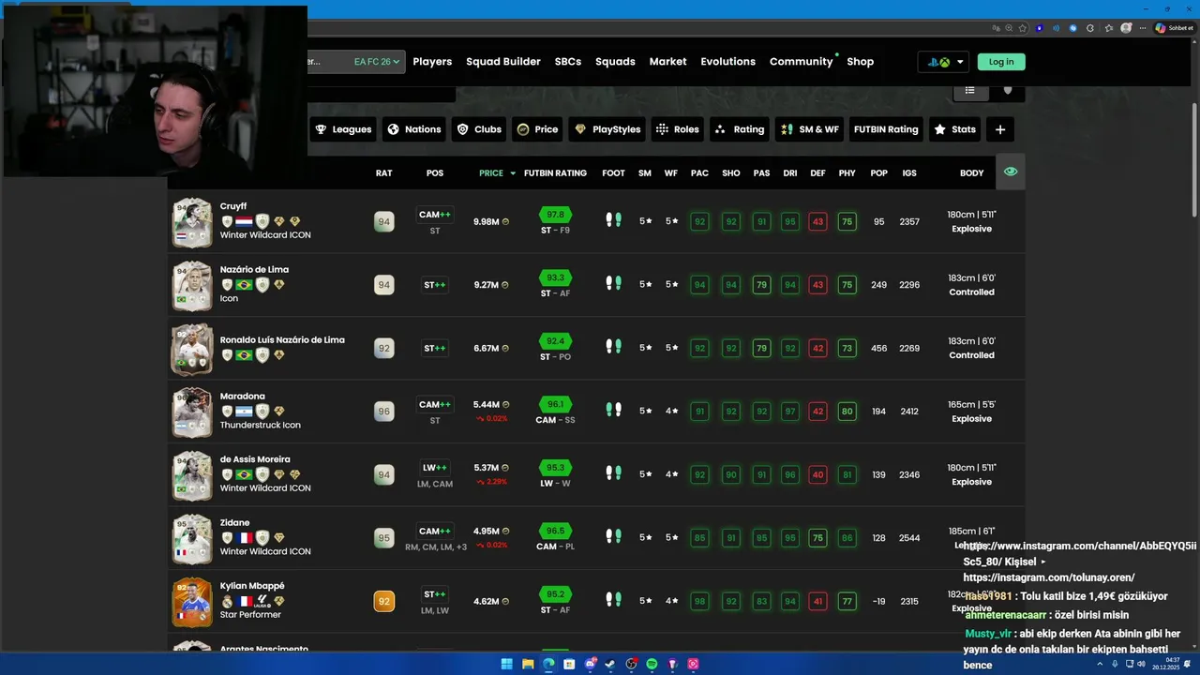Viewport: 1200px width, 675px height.
Task: Click browser profile avatar icon
Action: coord(1126,28)
